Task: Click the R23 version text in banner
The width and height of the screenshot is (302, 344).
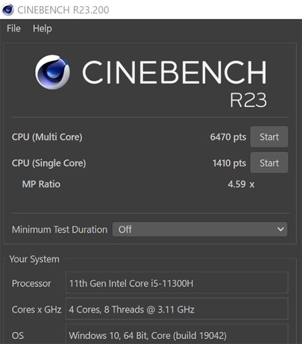Action: tap(248, 100)
